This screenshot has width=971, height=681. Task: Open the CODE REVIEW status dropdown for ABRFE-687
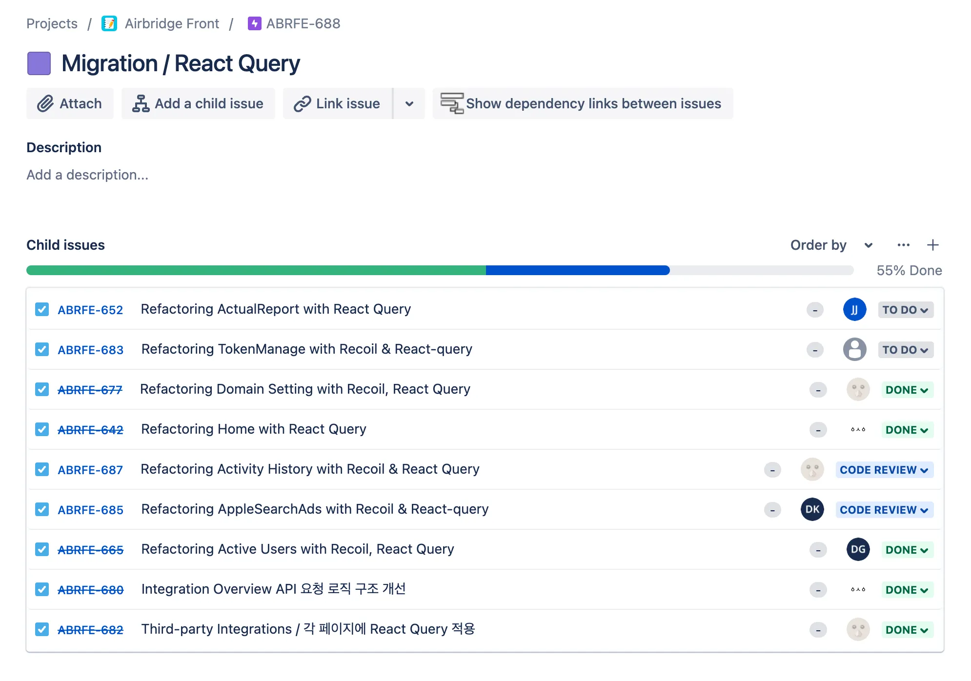coord(884,470)
